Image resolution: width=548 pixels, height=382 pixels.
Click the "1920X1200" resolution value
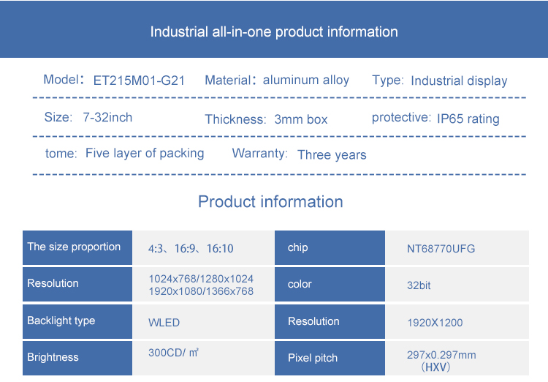(x=435, y=322)
